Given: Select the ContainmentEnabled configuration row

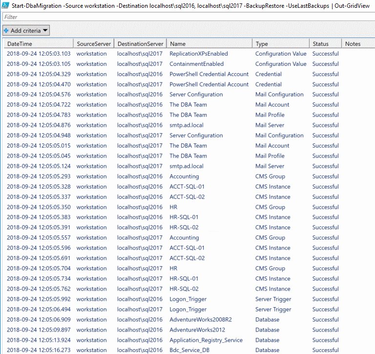Looking at the screenshot, I should coord(196,64).
